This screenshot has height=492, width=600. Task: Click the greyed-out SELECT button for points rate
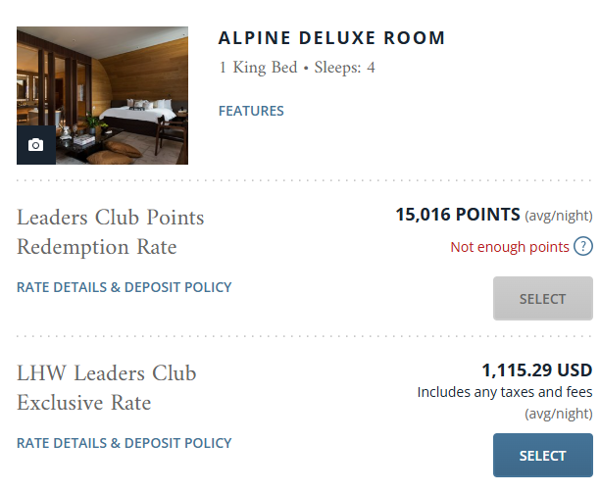tap(542, 298)
